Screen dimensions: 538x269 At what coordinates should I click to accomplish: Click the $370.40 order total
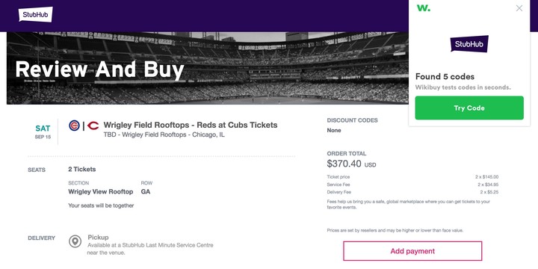(x=344, y=164)
